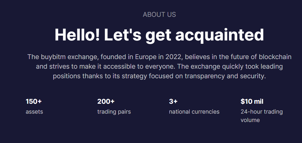Click the "Hello! Let's get acquainted" heading
This screenshot has width=302, height=143.
(159, 34)
